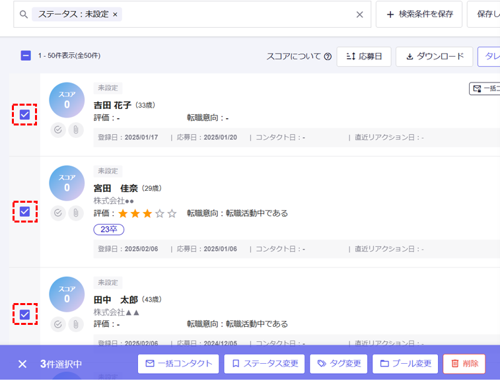Open the スコアについて help icon
500x381 pixels.
tap(328, 57)
